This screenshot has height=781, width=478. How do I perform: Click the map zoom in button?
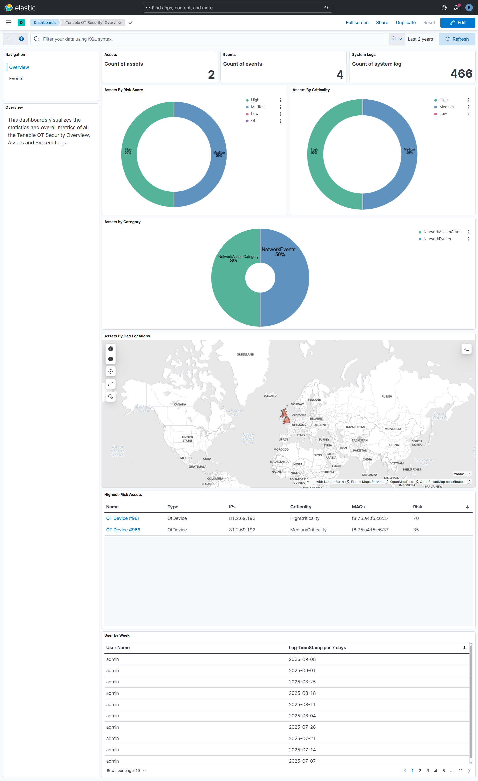111,349
